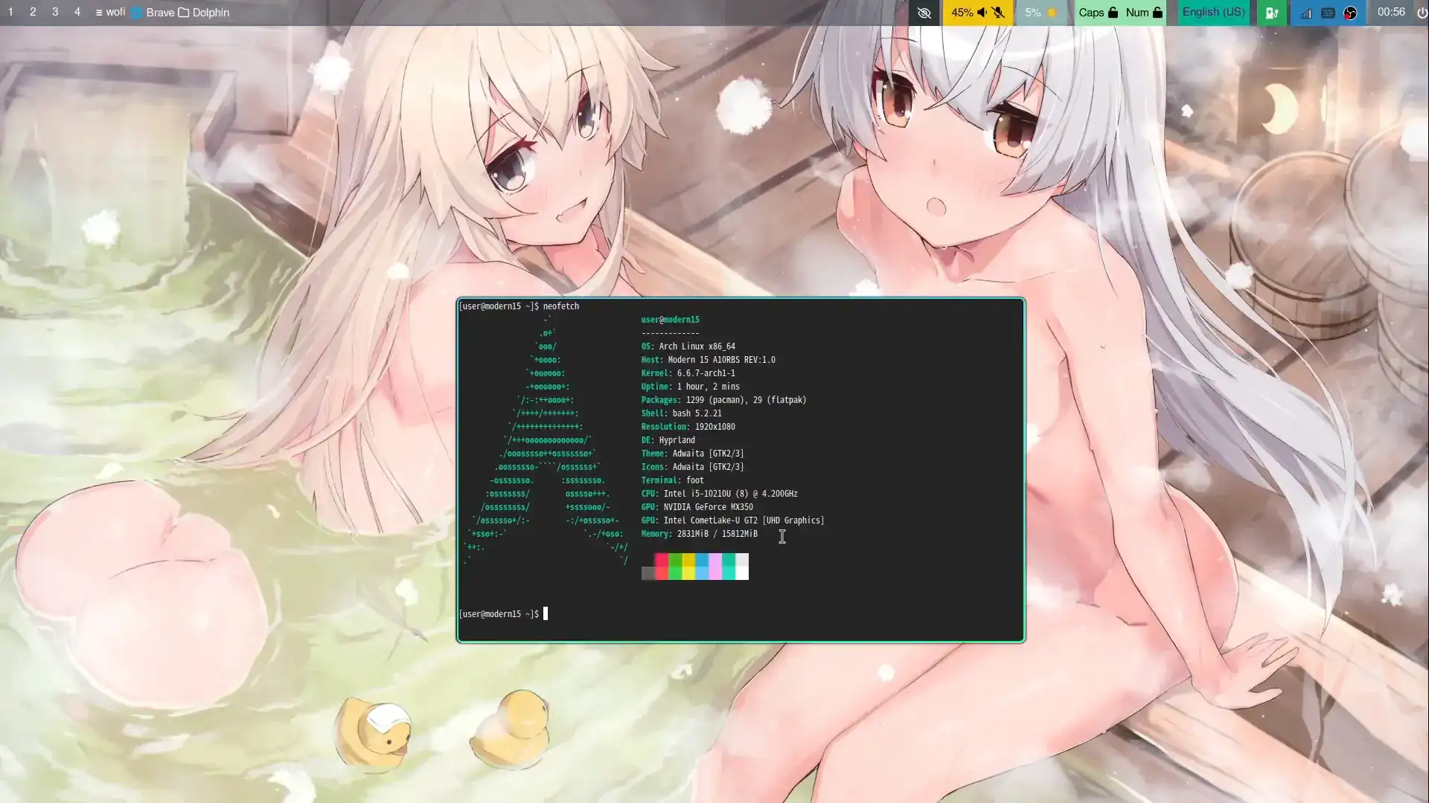
Task: Click the Arch Linux ASCII logo
Action: tap(546, 440)
